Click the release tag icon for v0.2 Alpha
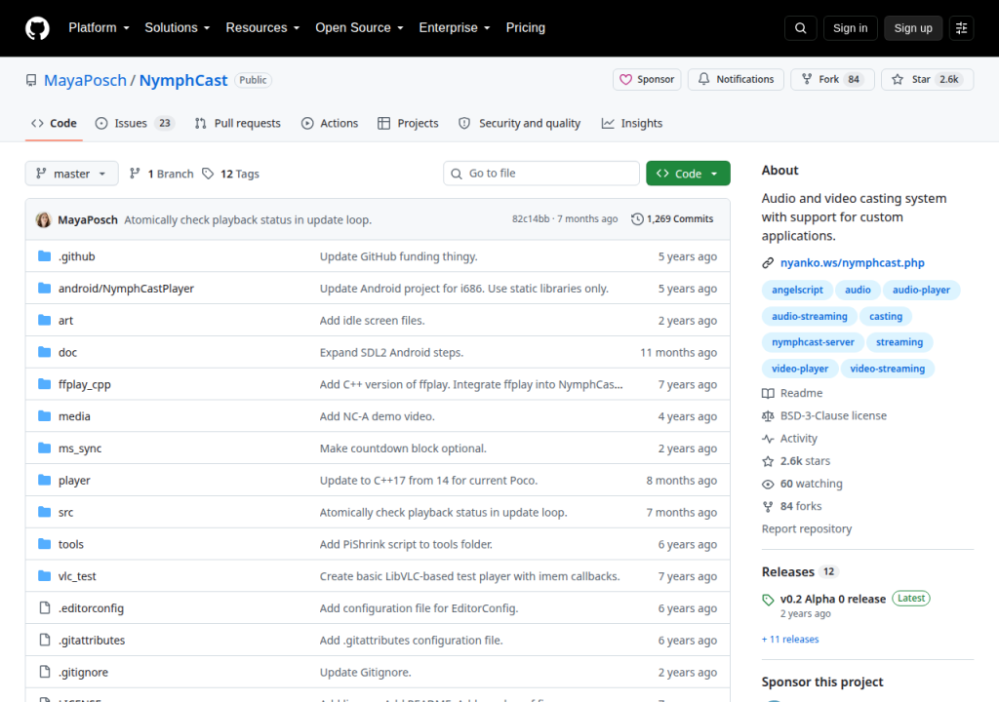The image size is (999, 702). (768, 600)
